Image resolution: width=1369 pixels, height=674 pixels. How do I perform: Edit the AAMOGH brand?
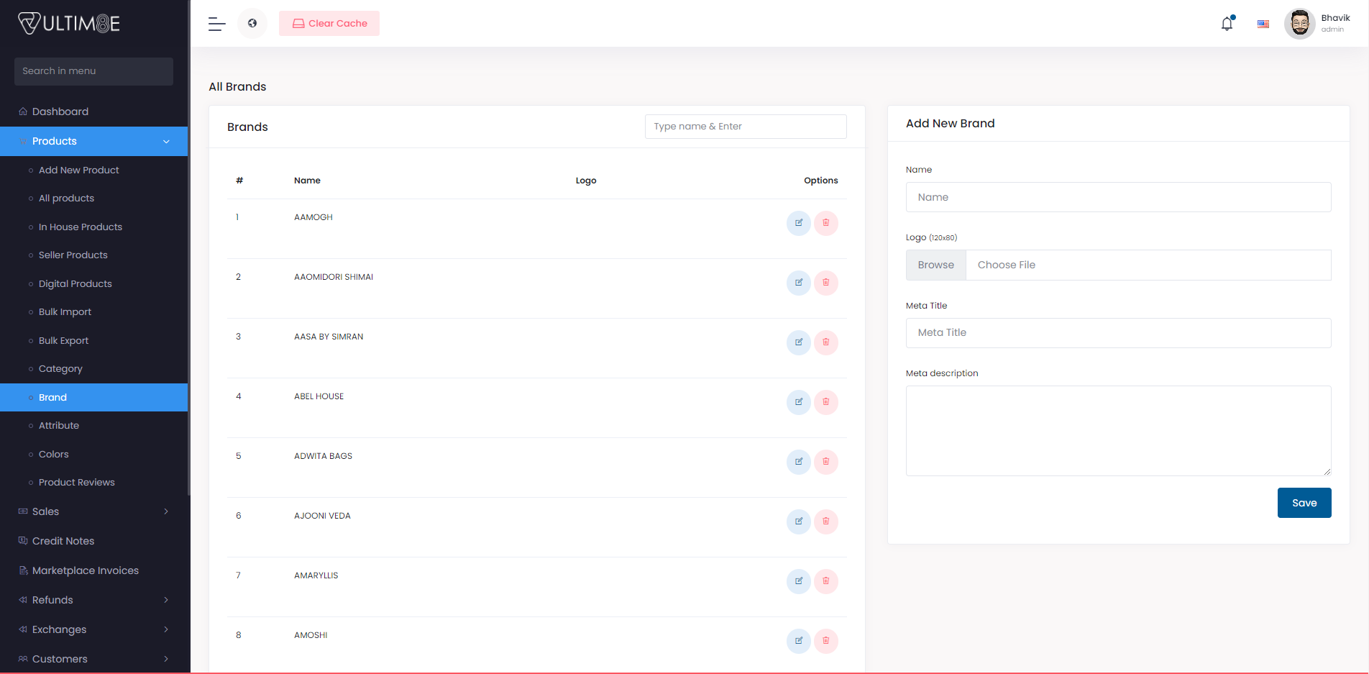click(798, 223)
